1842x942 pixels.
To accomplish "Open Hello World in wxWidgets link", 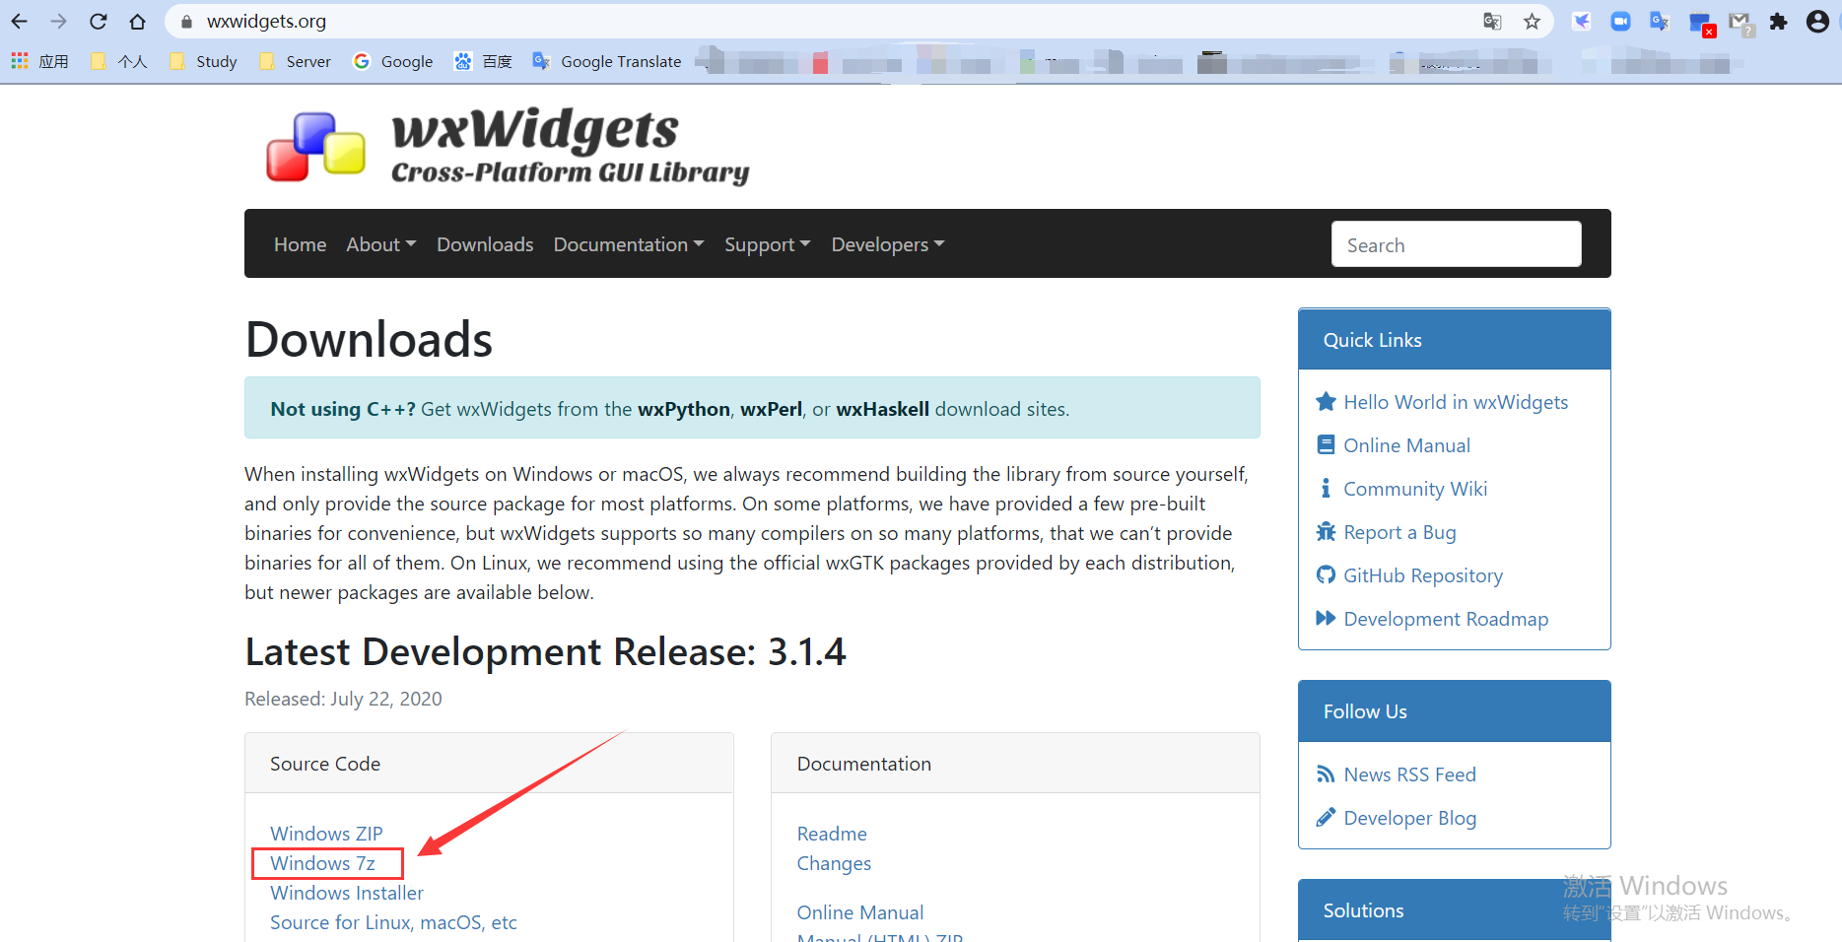I will coord(1456,402).
